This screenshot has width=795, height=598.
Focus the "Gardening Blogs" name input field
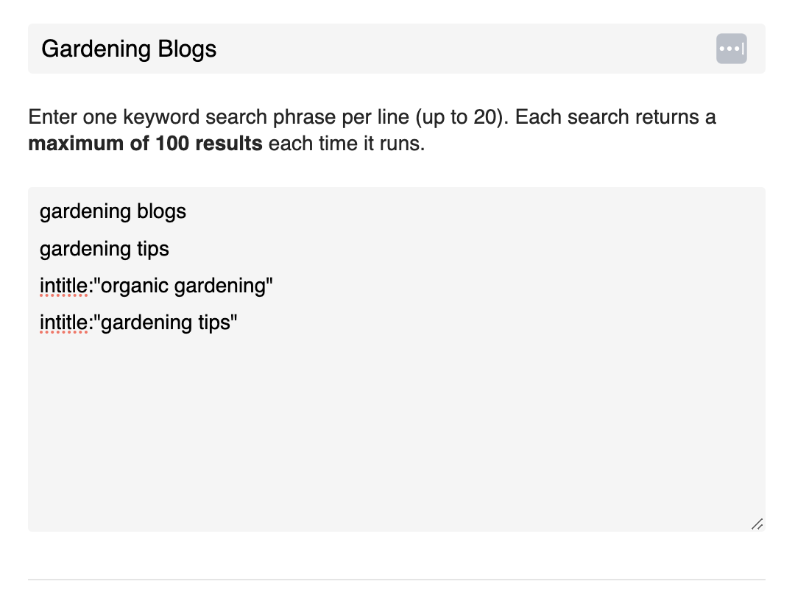442,49
